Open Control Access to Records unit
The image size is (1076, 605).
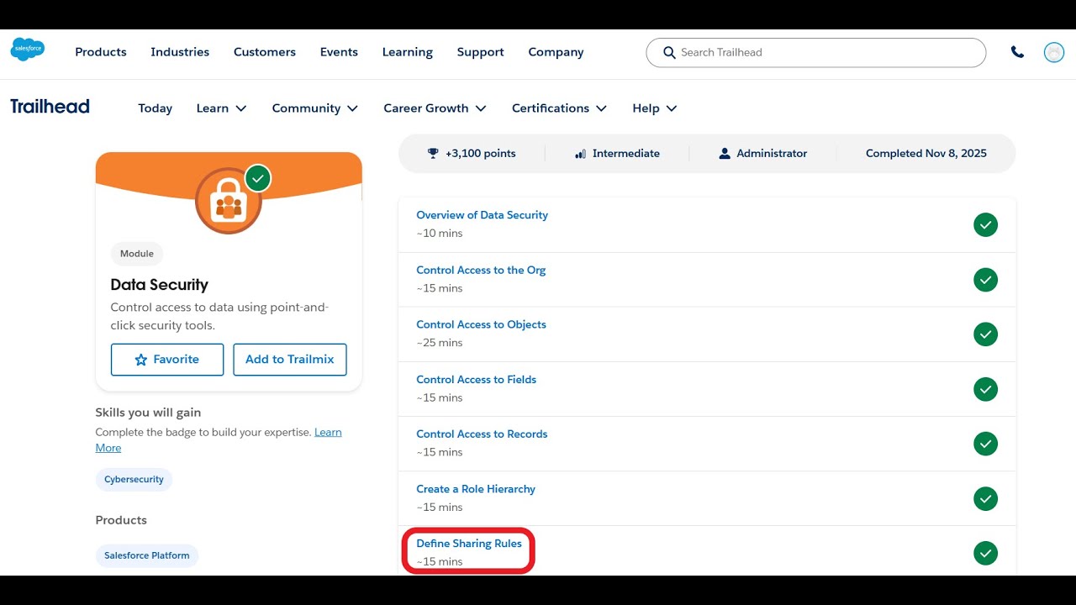tap(482, 434)
